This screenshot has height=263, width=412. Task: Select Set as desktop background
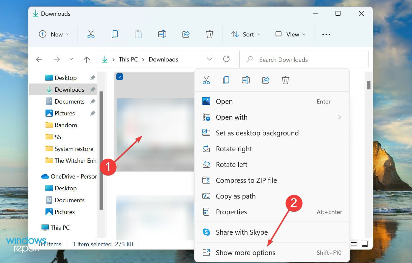257,133
